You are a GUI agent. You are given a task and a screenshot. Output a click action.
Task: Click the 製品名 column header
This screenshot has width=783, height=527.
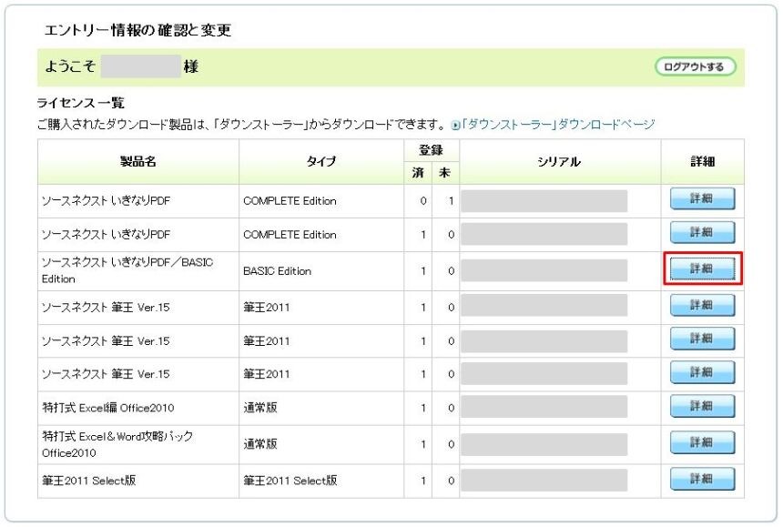pyautogui.click(x=138, y=162)
